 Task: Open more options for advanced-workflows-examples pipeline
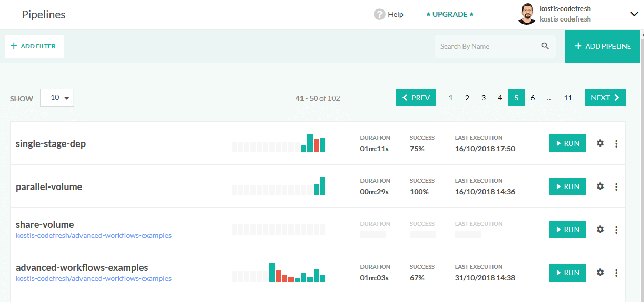coord(616,273)
